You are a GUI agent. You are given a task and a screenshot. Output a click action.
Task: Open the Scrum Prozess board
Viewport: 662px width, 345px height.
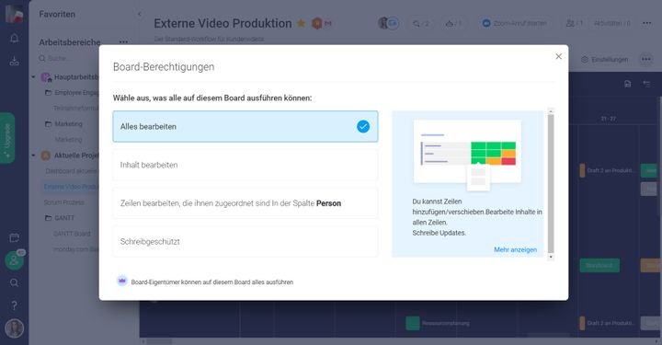tap(64, 202)
